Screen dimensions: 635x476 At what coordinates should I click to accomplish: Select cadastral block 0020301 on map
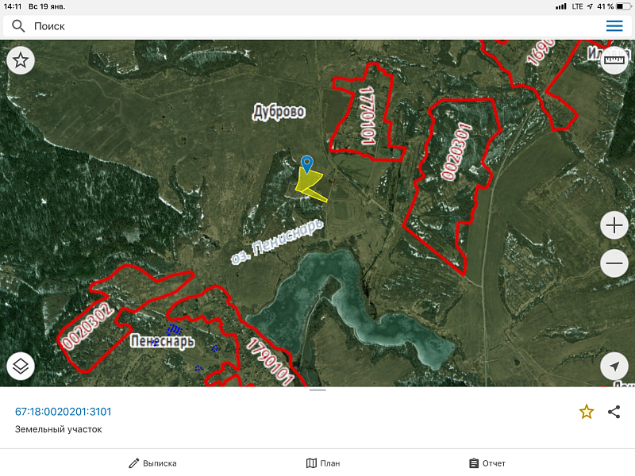tap(456, 152)
